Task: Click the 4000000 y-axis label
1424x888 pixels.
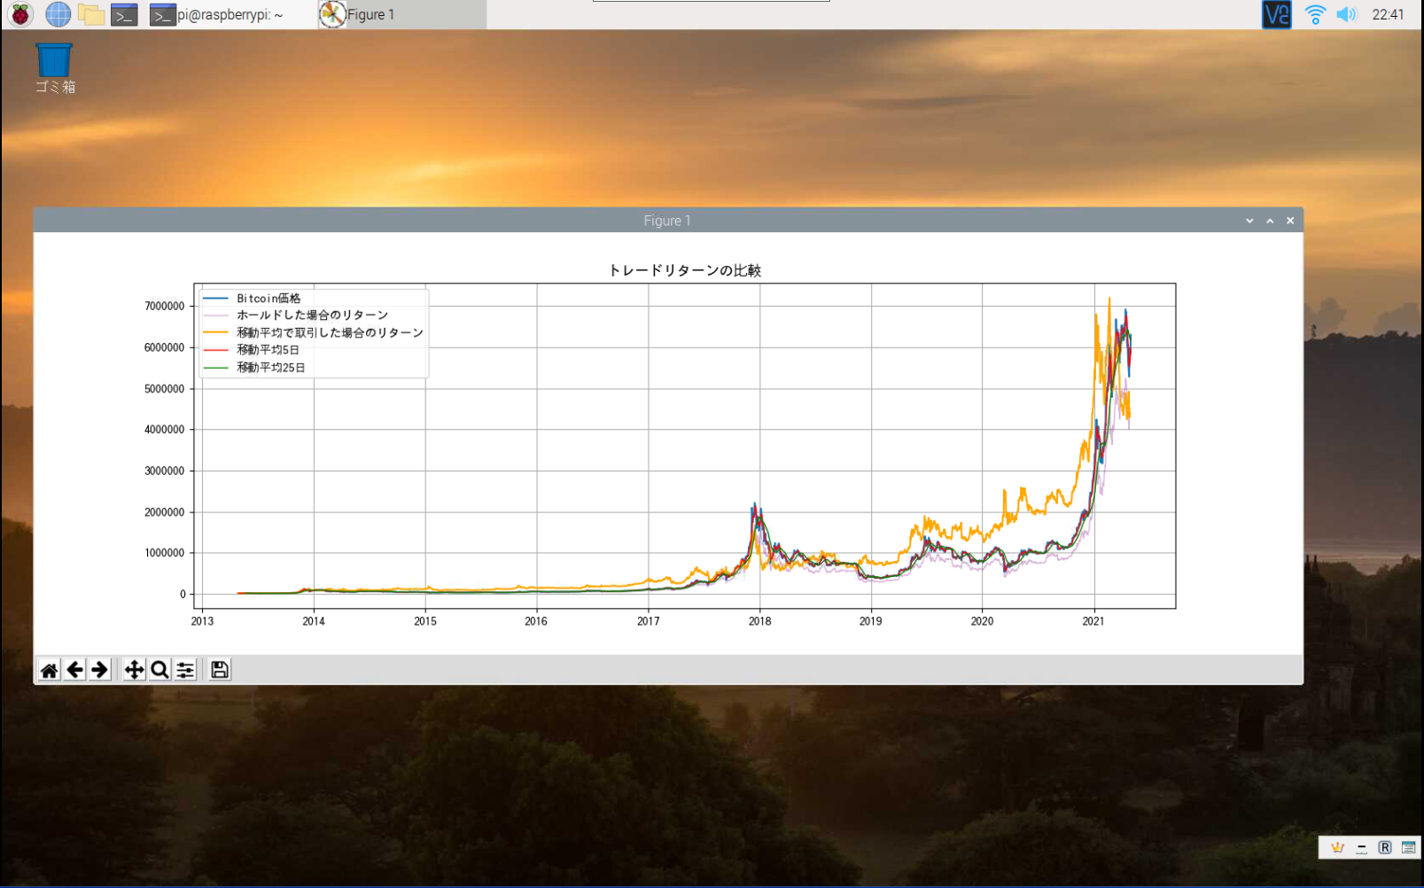Action: pos(165,430)
